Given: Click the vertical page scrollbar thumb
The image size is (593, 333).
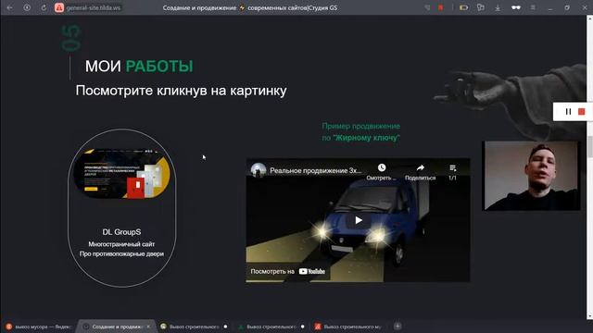Looking at the screenshot, I should (589, 146).
